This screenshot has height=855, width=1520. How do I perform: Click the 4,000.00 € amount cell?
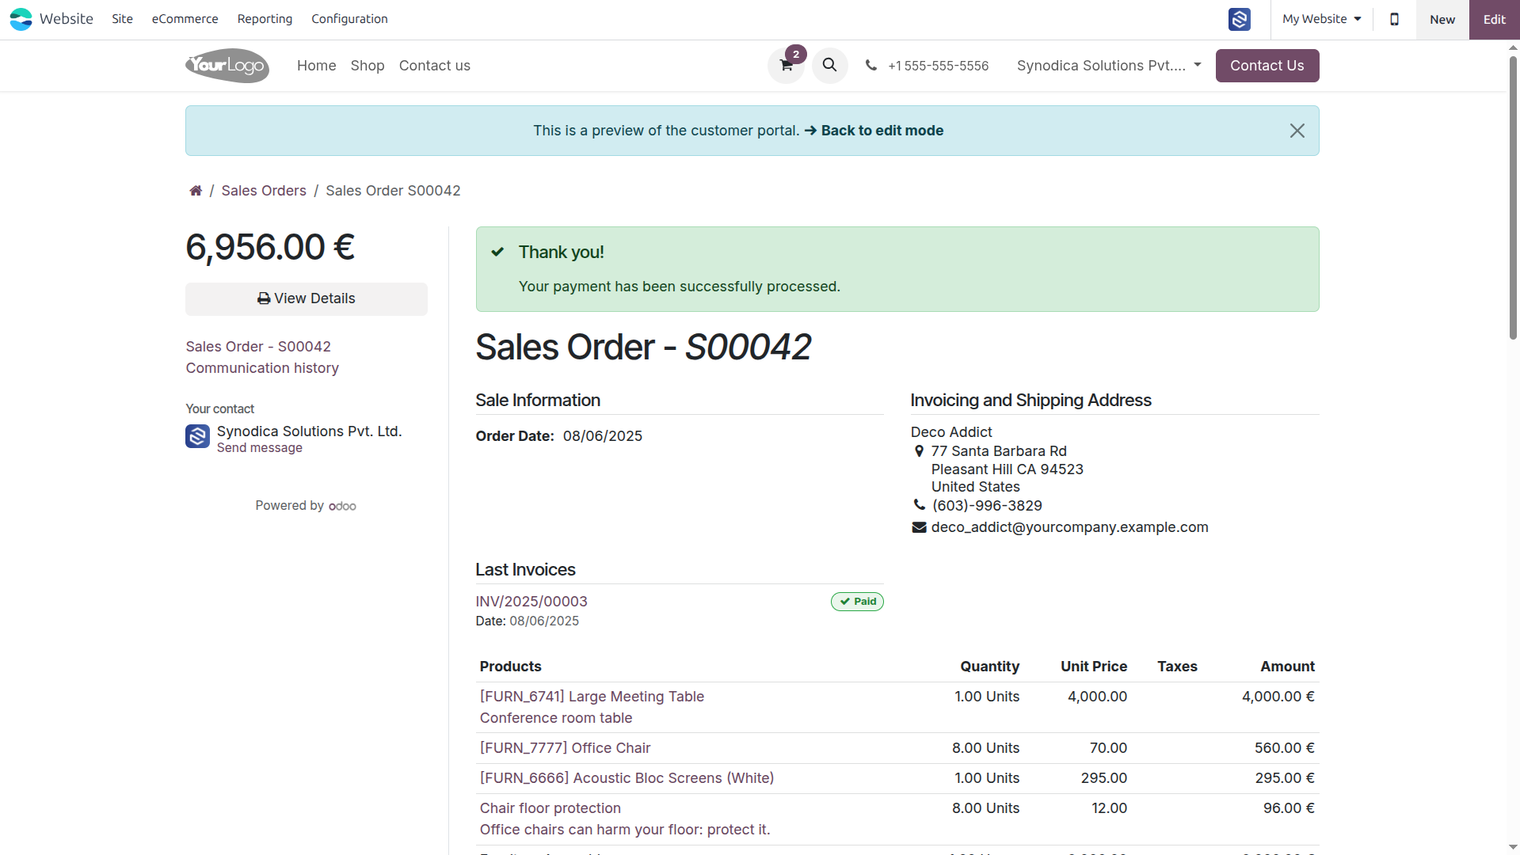(x=1278, y=697)
